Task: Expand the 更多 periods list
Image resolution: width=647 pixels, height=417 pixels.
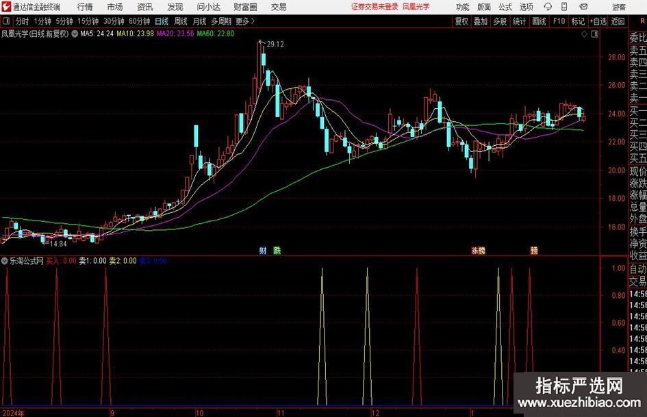Action: (242, 21)
